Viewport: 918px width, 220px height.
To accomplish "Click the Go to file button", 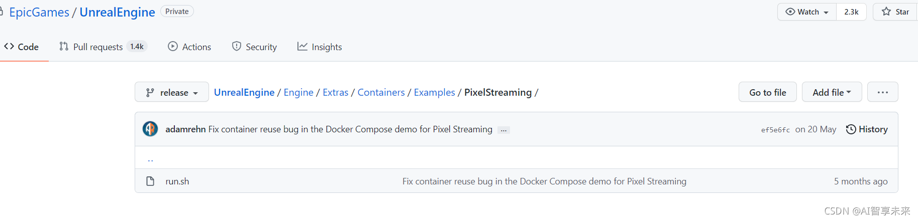I will tap(767, 92).
